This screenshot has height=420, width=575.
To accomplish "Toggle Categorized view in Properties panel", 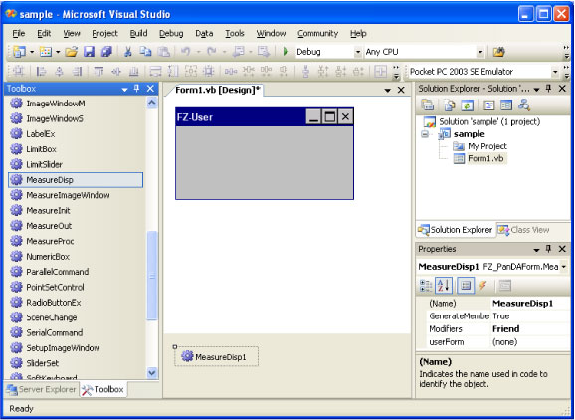I will pyautogui.click(x=426, y=286).
